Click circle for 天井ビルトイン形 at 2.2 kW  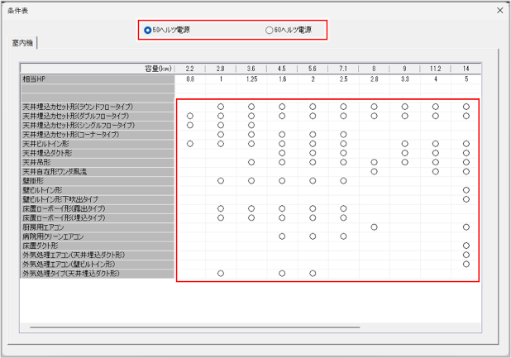point(190,144)
